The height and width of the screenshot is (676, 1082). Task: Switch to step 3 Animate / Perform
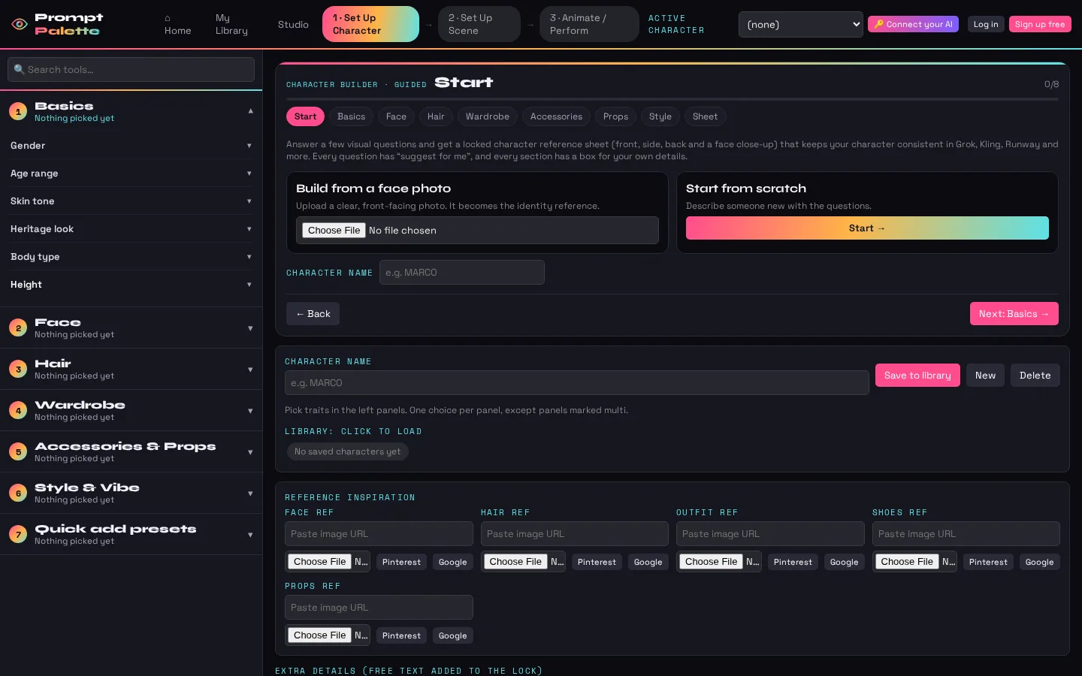tap(589, 24)
